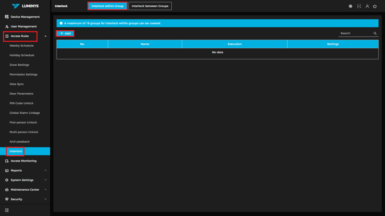
Task: Open Weekly Schedule in sidebar
Action: pyautogui.click(x=22, y=46)
